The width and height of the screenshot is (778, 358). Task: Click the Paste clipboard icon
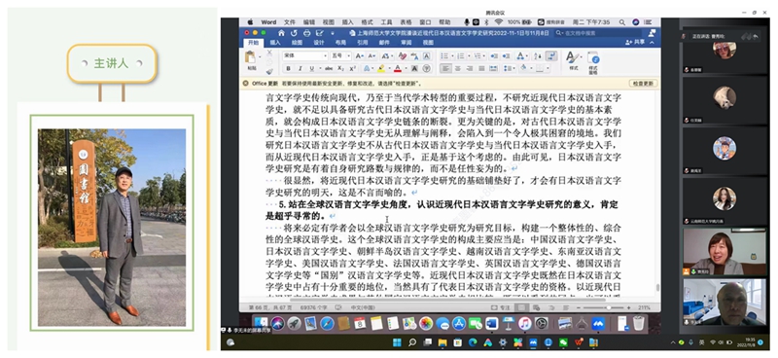(x=251, y=57)
